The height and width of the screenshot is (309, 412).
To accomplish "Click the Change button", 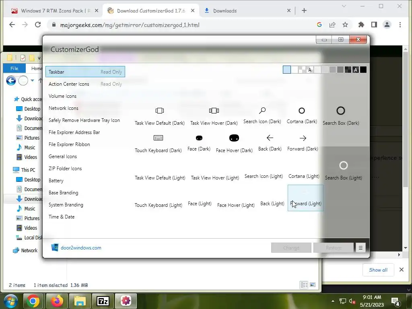I will 291,248.
